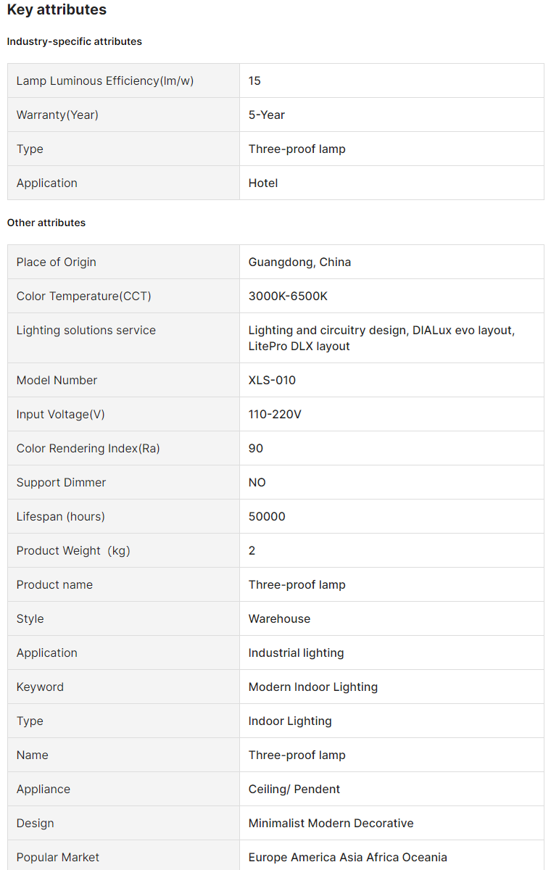The height and width of the screenshot is (870, 551).
Task: Click the Lamp Luminous Efficiency(lm/w) label
Action: [x=105, y=80]
